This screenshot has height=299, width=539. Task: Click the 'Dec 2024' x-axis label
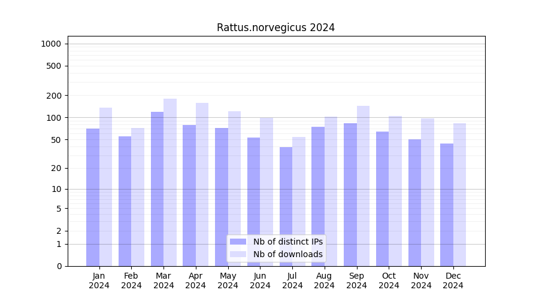pyautogui.click(x=453, y=280)
